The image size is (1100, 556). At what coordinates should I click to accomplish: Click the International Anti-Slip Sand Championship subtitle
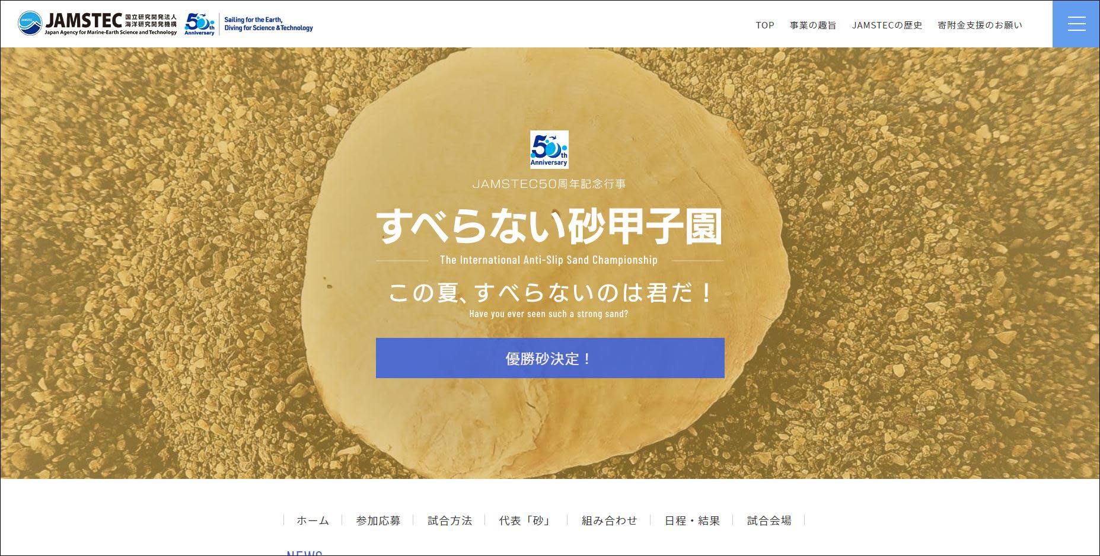pyautogui.click(x=549, y=260)
